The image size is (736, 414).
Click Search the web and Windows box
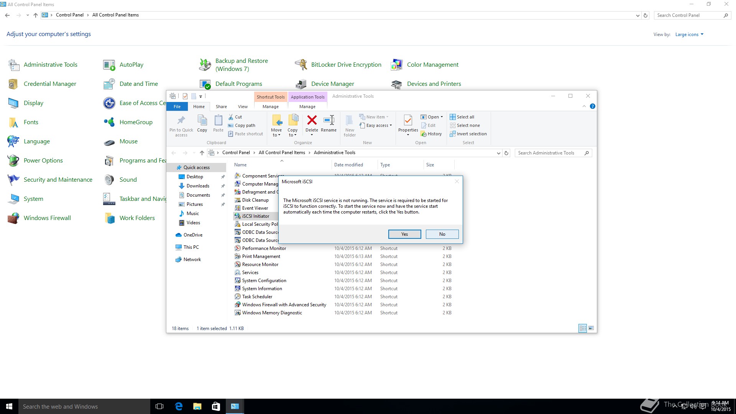click(84, 406)
